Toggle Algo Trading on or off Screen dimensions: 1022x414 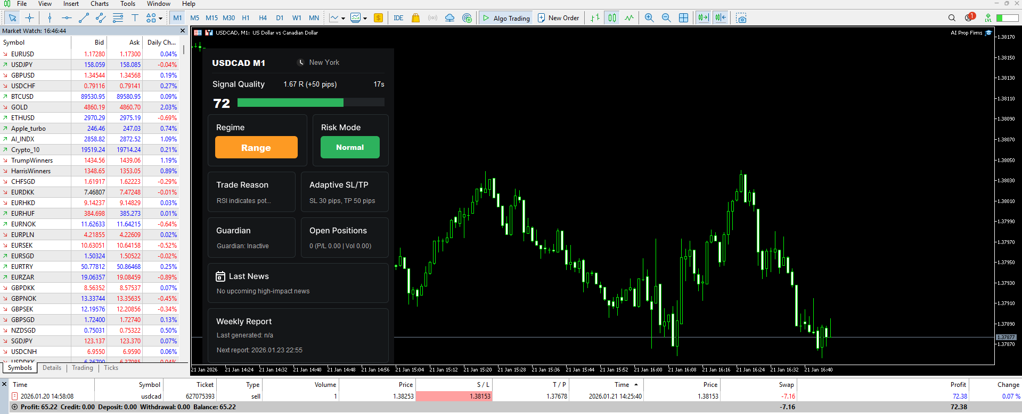click(x=505, y=18)
